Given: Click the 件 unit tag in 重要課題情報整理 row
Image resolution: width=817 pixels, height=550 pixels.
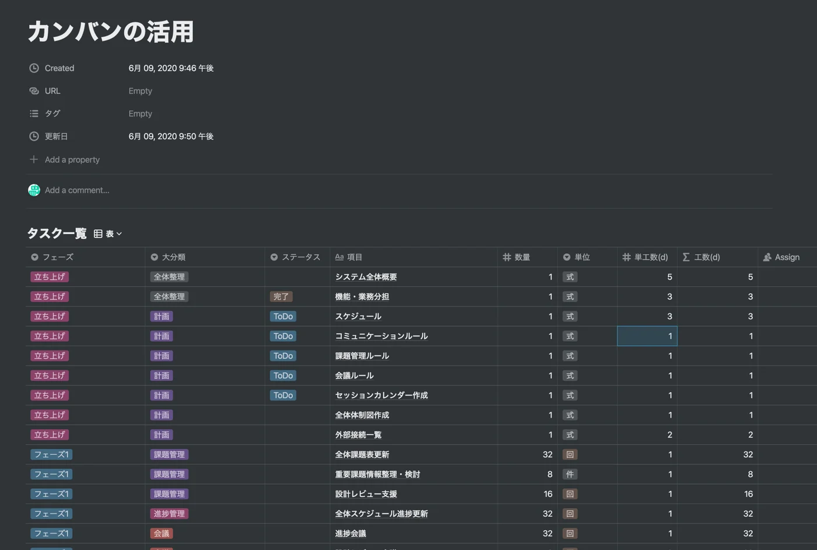Looking at the screenshot, I should point(570,474).
